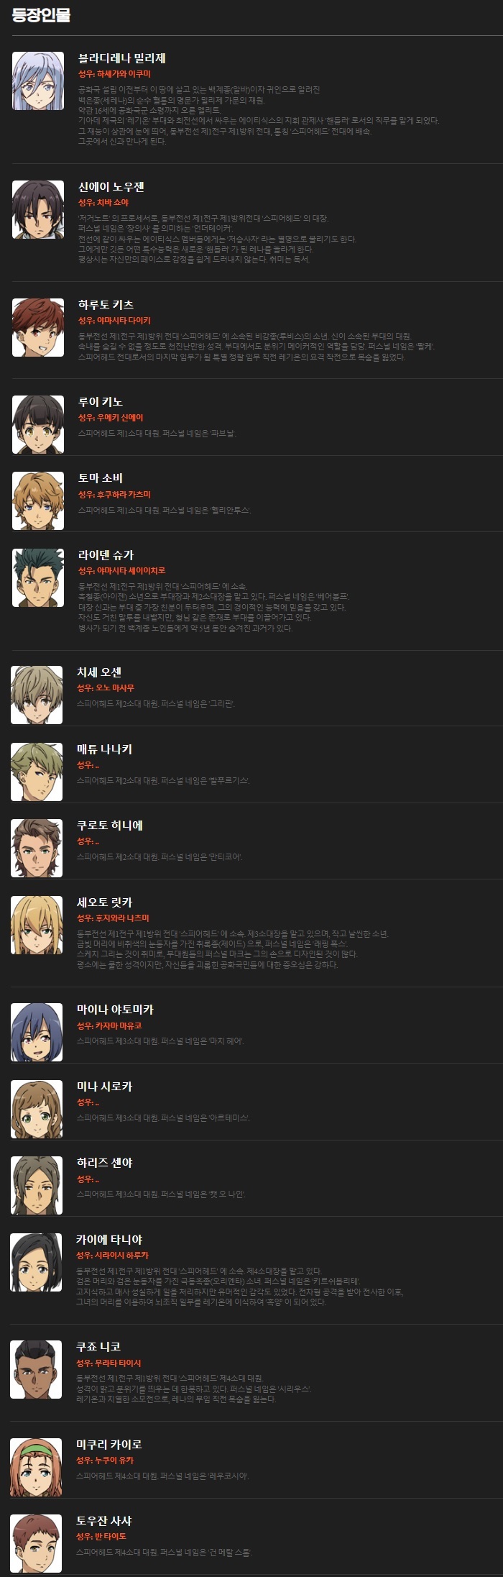Click the 토마 소비 portrait thumbnail

click(38, 500)
